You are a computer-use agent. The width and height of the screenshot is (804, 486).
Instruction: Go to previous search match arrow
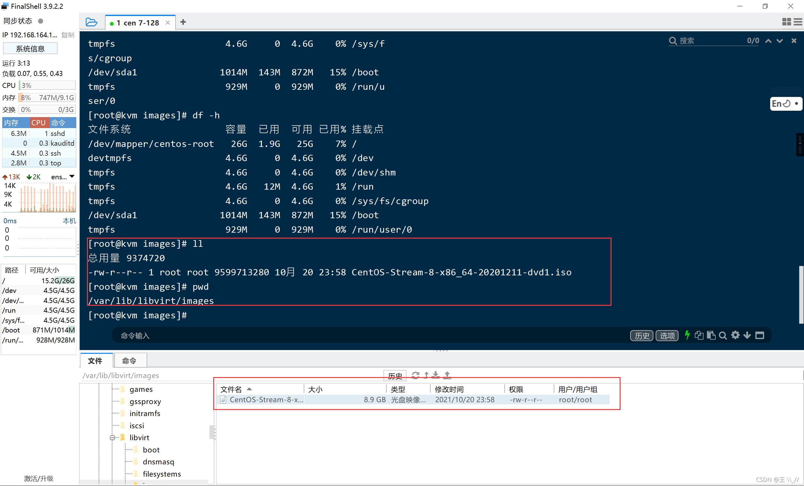(769, 41)
